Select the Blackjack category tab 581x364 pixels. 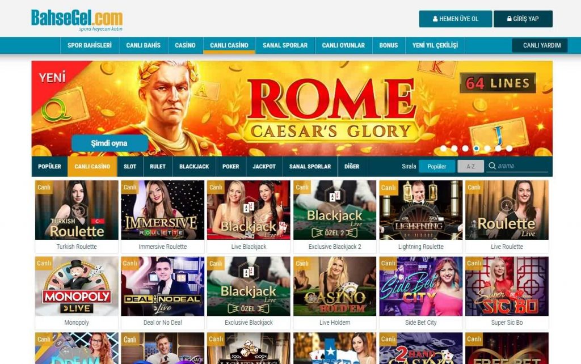[194, 166]
